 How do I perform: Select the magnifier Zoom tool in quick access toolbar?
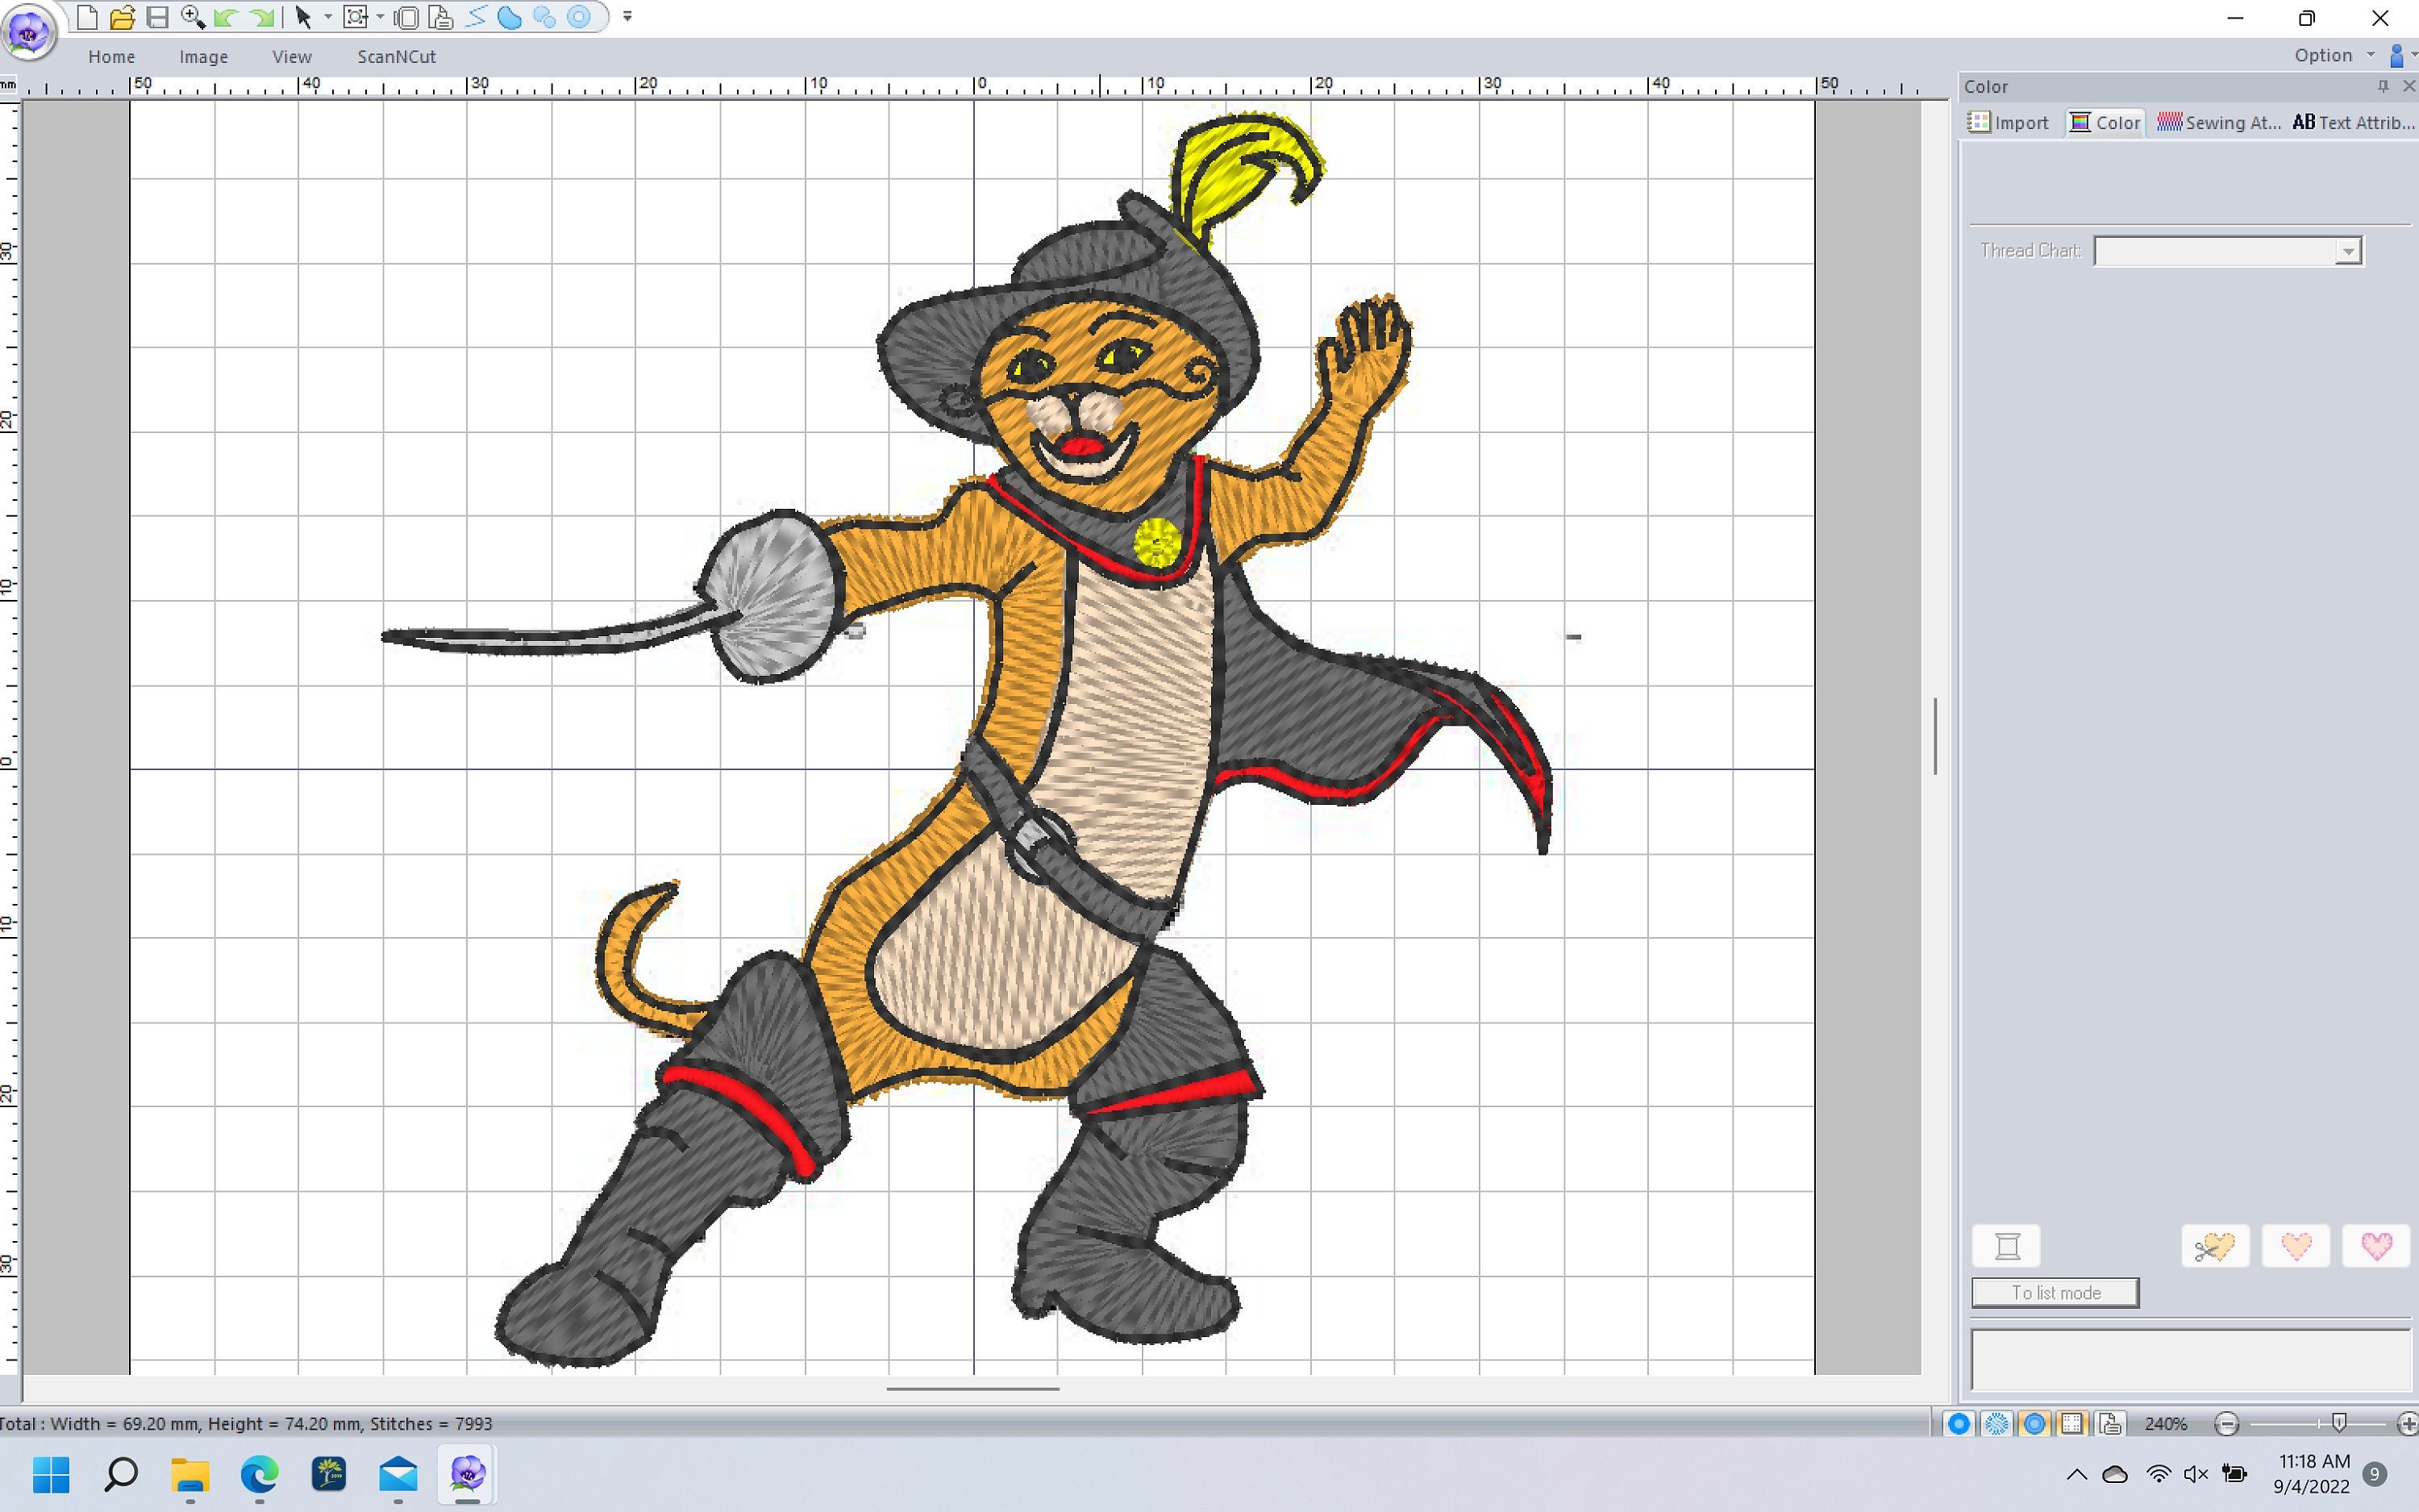(x=192, y=17)
